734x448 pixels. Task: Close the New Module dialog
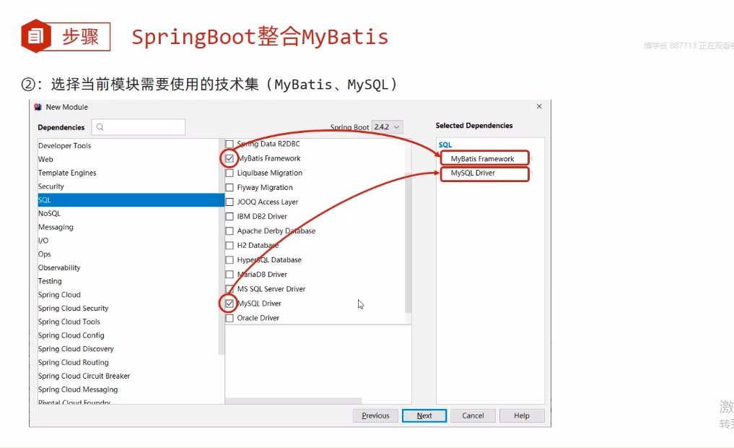click(539, 106)
